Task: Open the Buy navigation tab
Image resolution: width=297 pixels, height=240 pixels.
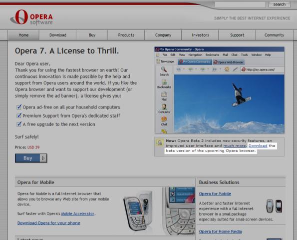Action: pyautogui.click(x=92, y=35)
